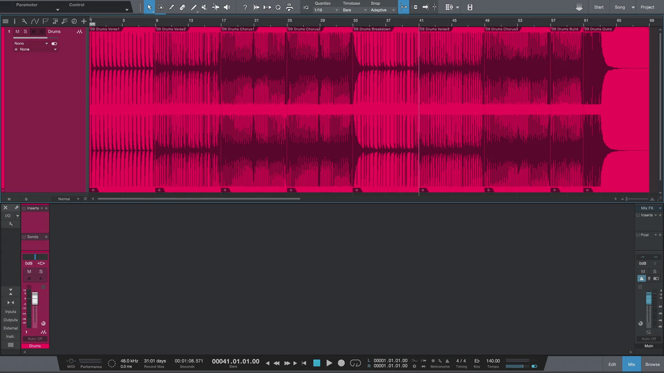664x373 pixels.
Task: Select the Split blade tool
Action: click(172, 7)
